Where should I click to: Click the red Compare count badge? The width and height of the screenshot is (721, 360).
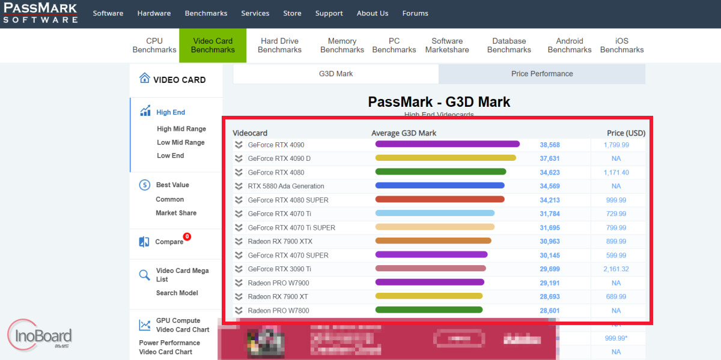tap(187, 236)
